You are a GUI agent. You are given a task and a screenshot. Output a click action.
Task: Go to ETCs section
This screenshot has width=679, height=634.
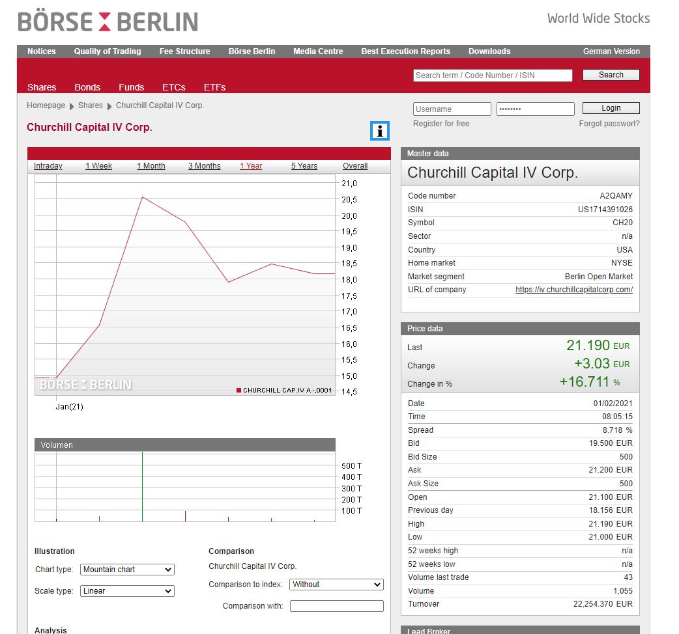tap(174, 87)
